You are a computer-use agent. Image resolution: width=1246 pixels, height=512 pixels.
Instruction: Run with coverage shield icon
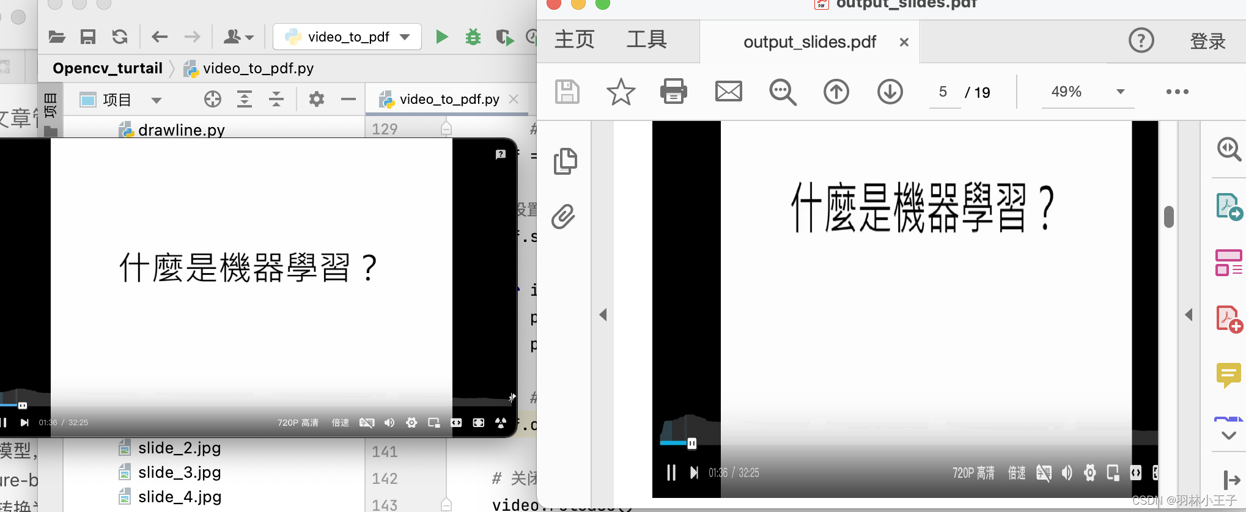coord(504,37)
